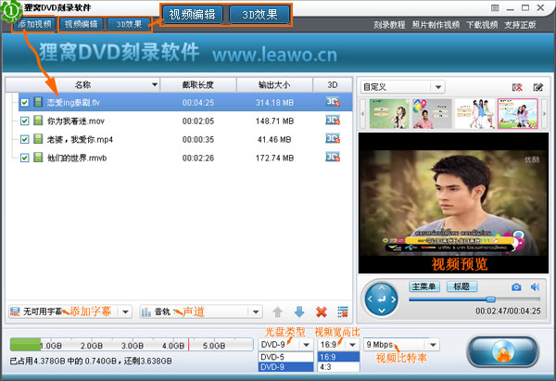Click the down arrow on the navigation pad
The height and width of the screenshot is (381, 556).
pos(382,311)
